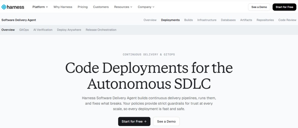Select the Deployments tab

click(170, 20)
